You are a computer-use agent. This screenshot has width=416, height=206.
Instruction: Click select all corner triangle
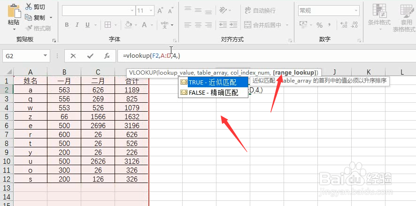coord(9,72)
